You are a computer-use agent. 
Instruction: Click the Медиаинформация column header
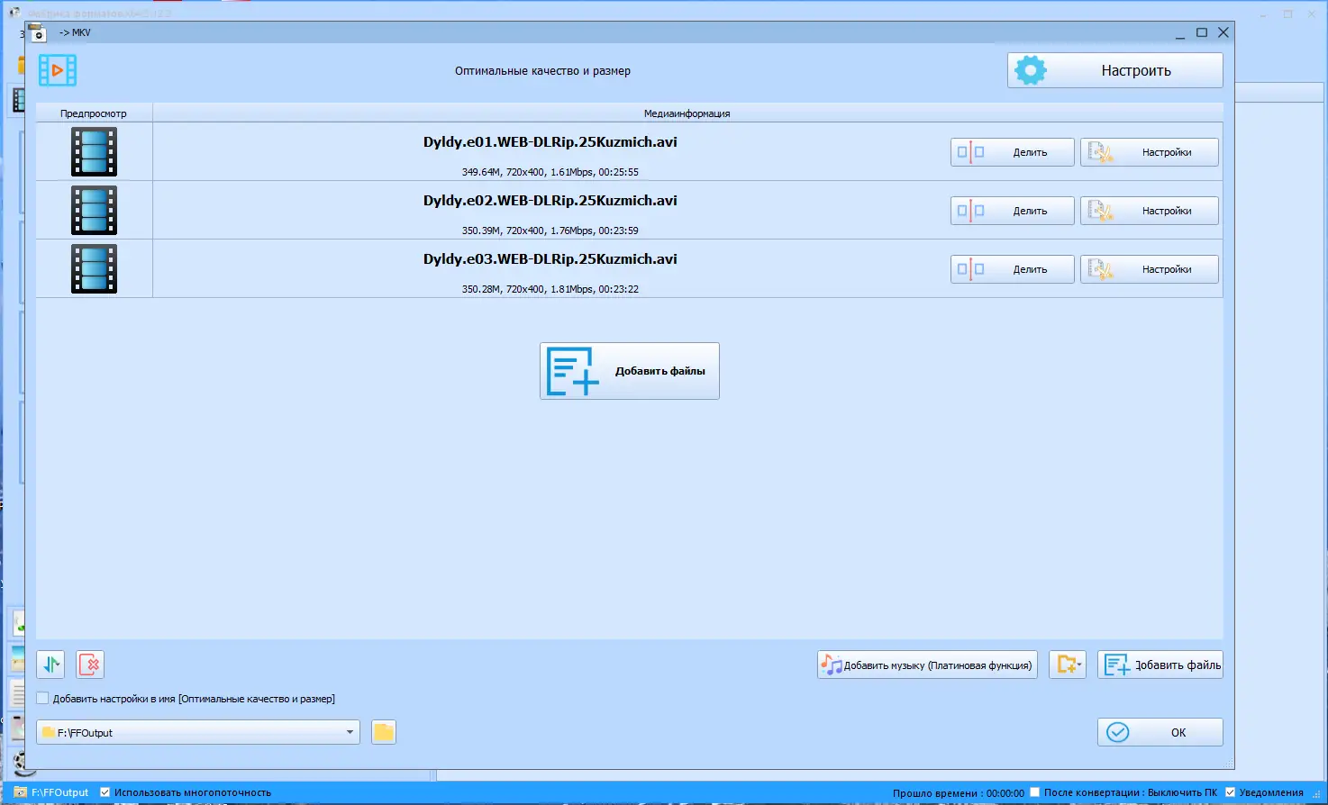coord(687,113)
